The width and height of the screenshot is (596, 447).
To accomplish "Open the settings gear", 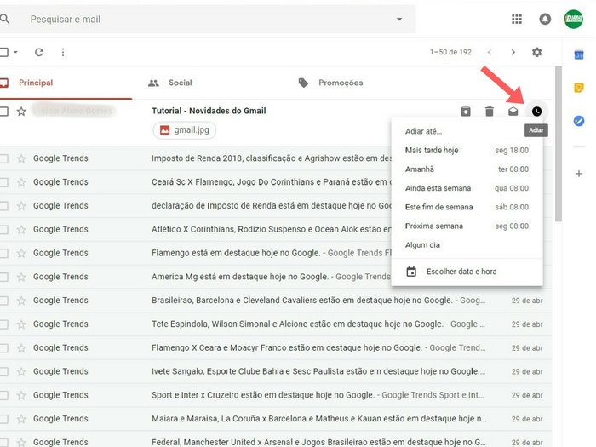I will pyautogui.click(x=536, y=52).
